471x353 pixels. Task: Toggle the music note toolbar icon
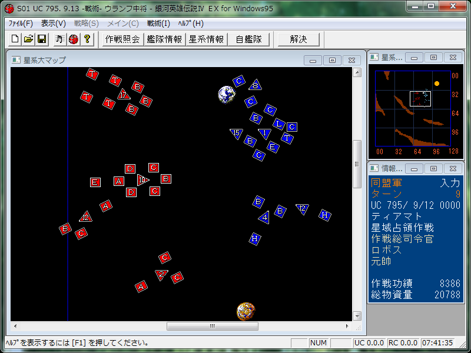60,39
